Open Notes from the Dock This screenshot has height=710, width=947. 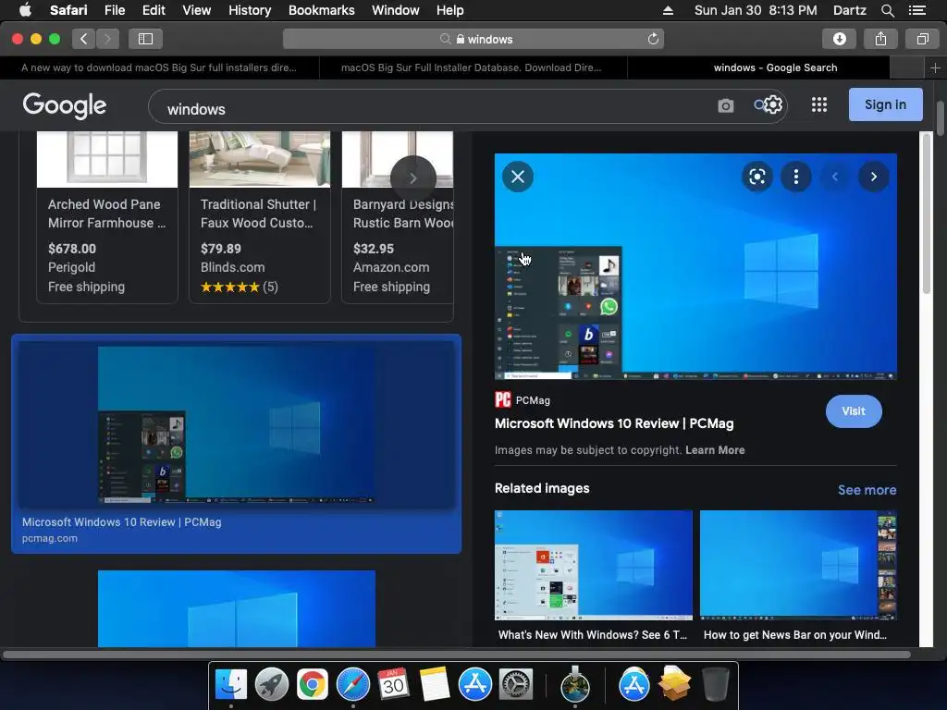click(435, 684)
